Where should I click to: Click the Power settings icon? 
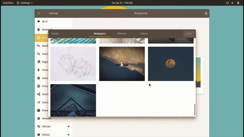[x=39, y=110]
